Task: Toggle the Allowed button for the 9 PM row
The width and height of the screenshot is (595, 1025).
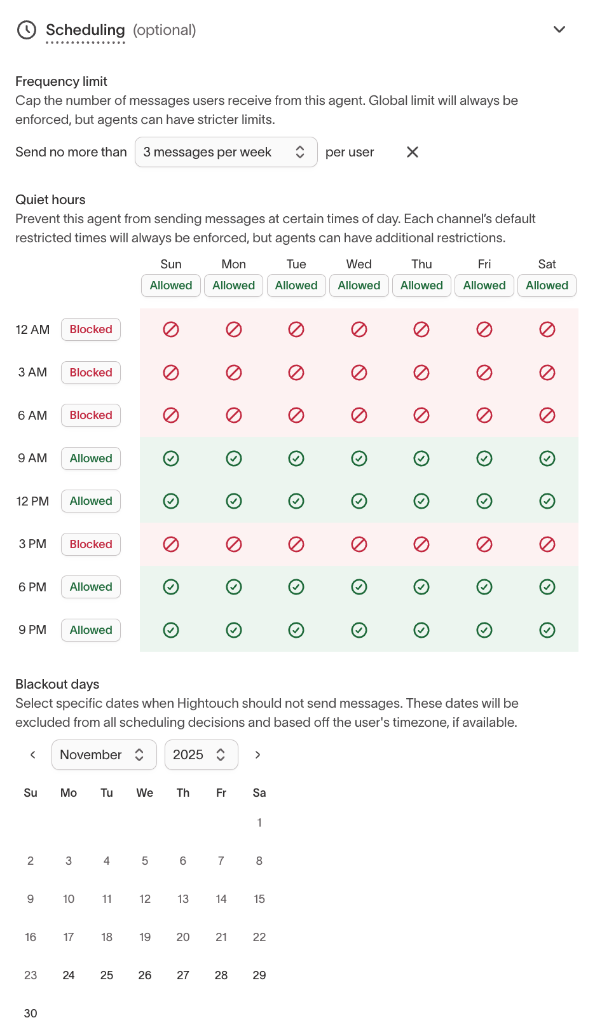Action: [x=90, y=630]
